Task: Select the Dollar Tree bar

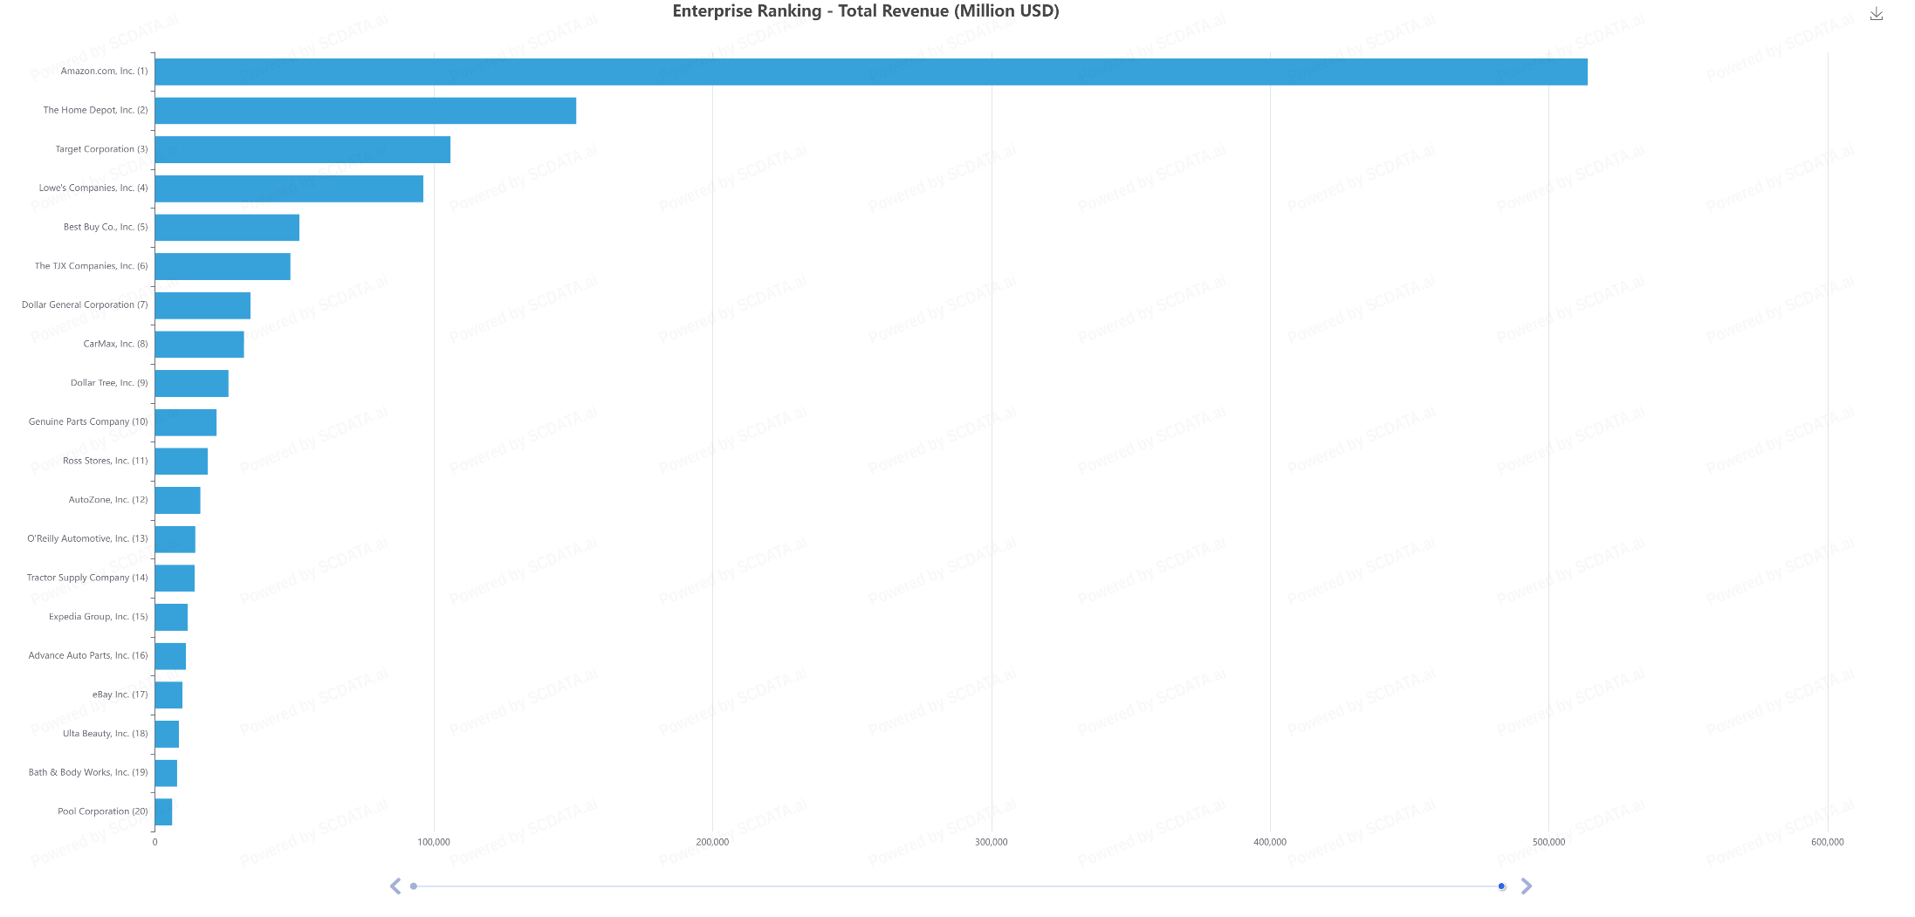Action: coord(191,383)
